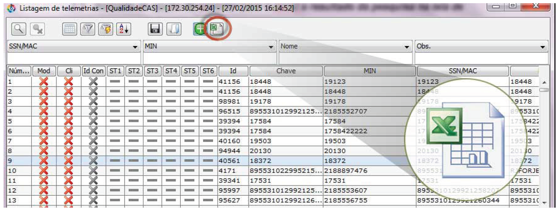Image resolution: width=559 pixels, height=214 pixels.
Task: Click the red X in Mod column, row 1
Action: (44, 81)
